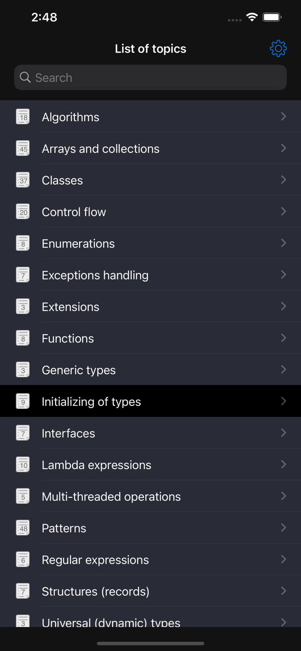Click the Regular expressions topic icon
The image size is (301, 651).
(23, 559)
